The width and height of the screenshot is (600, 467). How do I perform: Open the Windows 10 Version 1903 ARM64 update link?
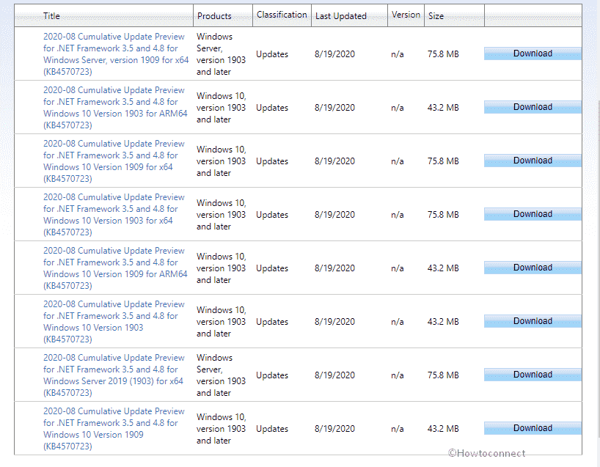point(115,108)
